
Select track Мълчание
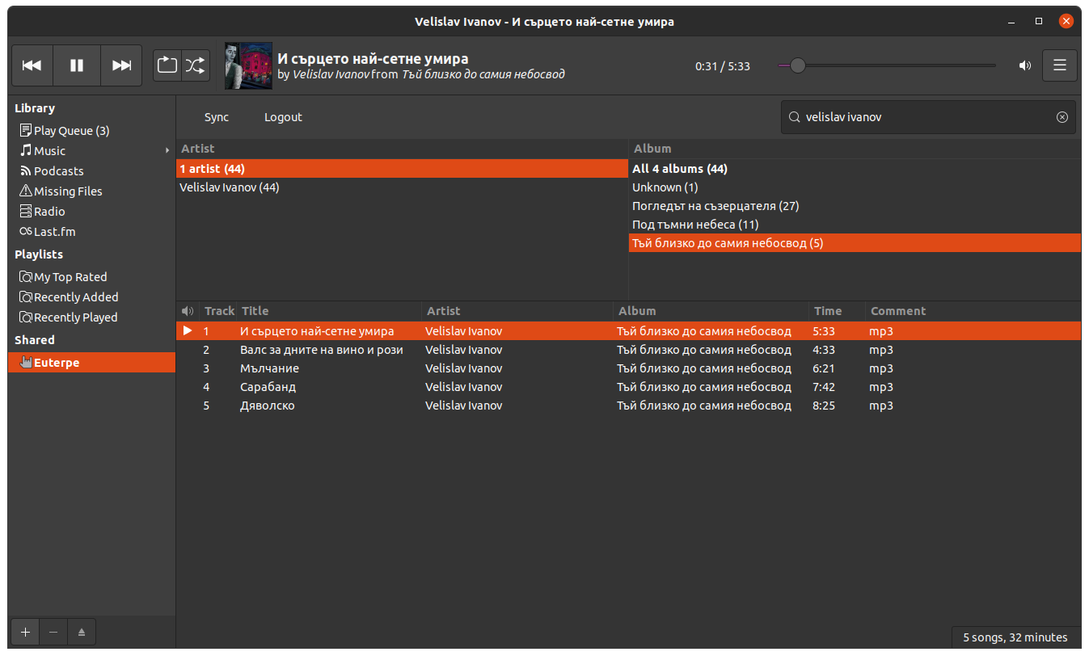pos(628,368)
